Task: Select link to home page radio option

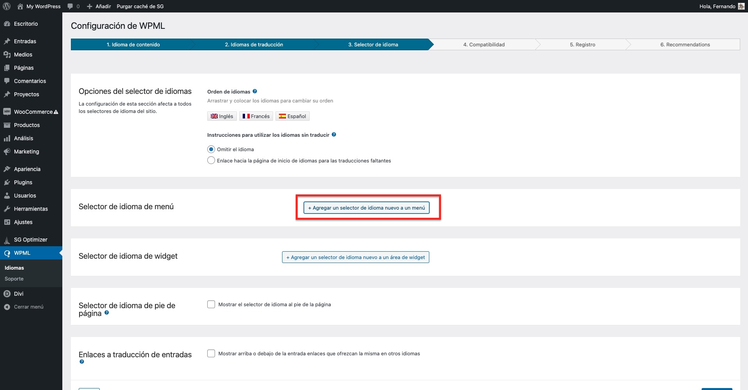Action: (211, 161)
